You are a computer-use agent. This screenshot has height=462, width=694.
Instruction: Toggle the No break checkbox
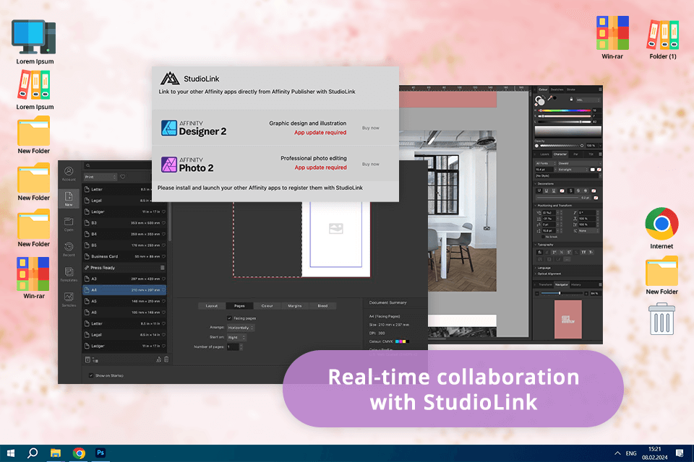pyautogui.click(x=543, y=237)
